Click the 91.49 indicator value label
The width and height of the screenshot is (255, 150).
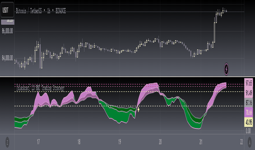coord(249,93)
